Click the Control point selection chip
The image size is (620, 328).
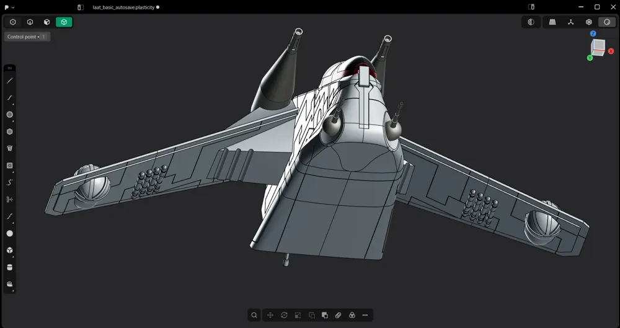tap(27, 37)
